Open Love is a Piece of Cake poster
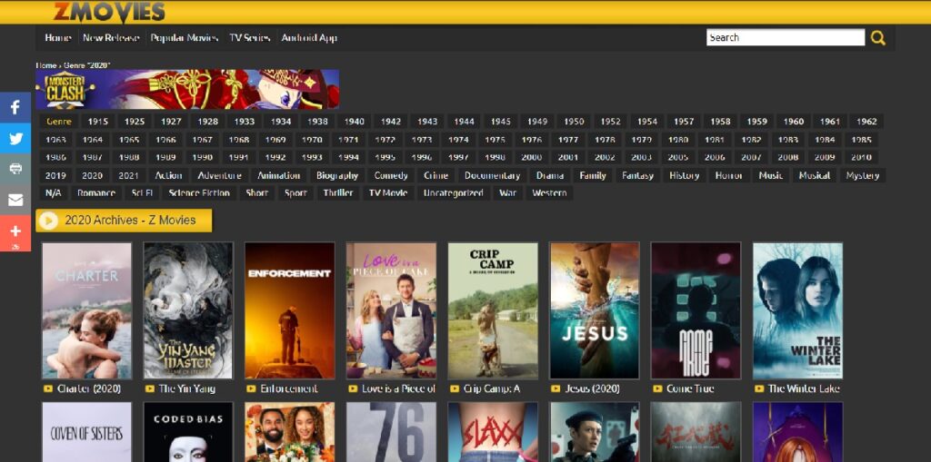The height and width of the screenshot is (462, 931). pyautogui.click(x=391, y=310)
